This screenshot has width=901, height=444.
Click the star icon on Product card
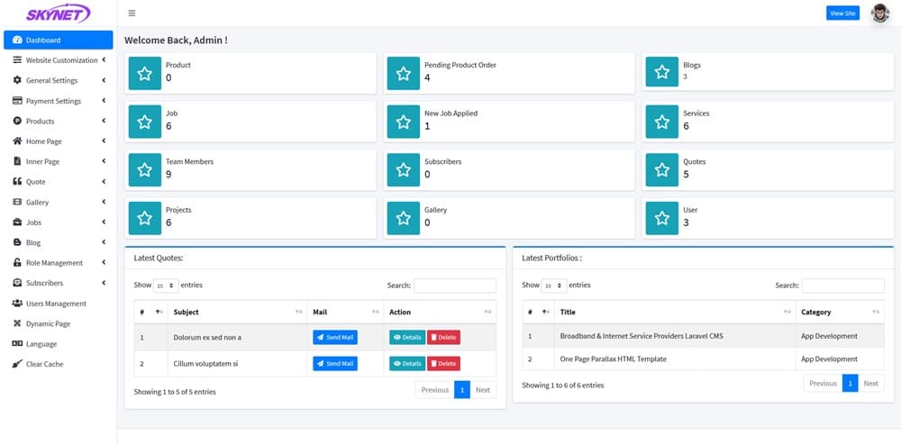[145, 73]
